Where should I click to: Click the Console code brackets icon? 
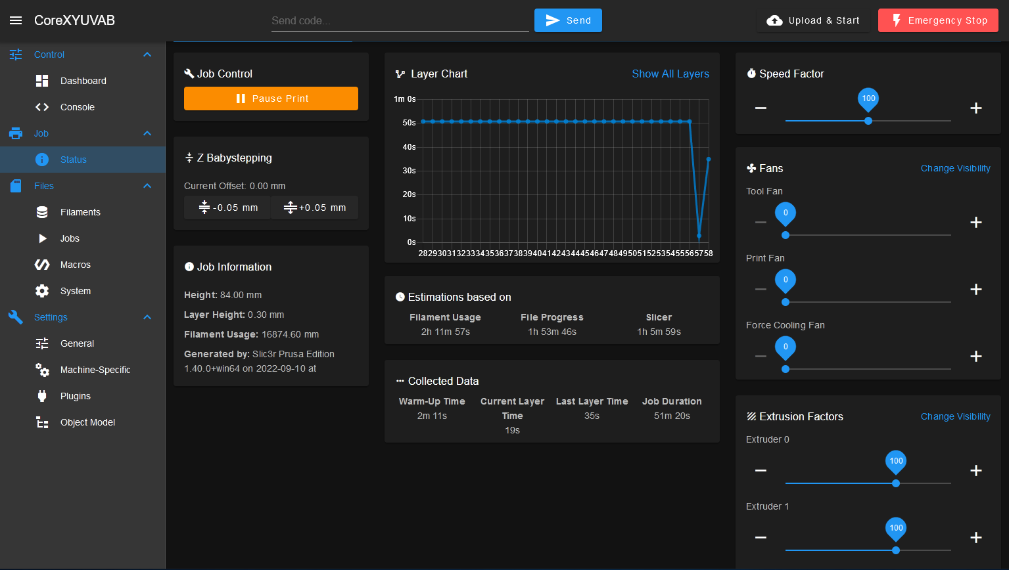click(42, 107)
